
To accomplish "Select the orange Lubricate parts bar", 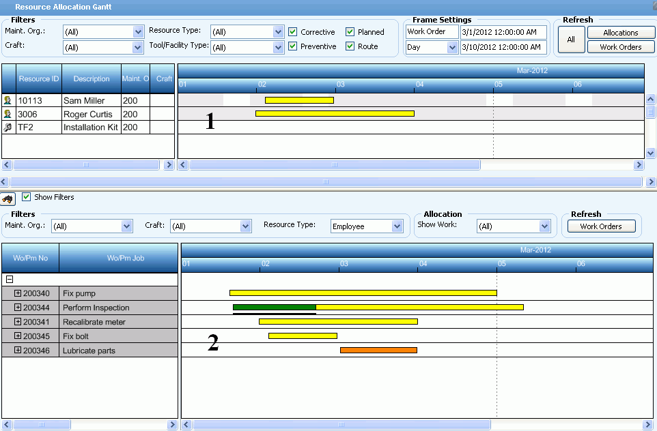I will (379, 350).
